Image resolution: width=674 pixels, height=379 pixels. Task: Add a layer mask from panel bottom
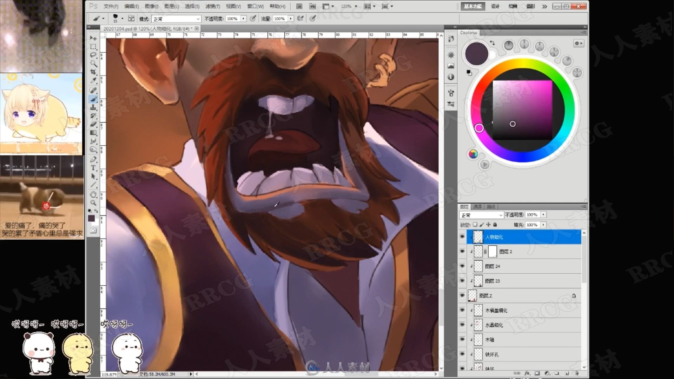click(537, 373)
